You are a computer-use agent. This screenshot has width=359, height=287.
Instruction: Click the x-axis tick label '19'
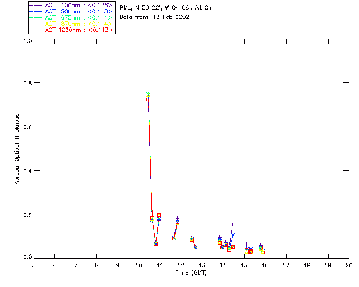328,266
